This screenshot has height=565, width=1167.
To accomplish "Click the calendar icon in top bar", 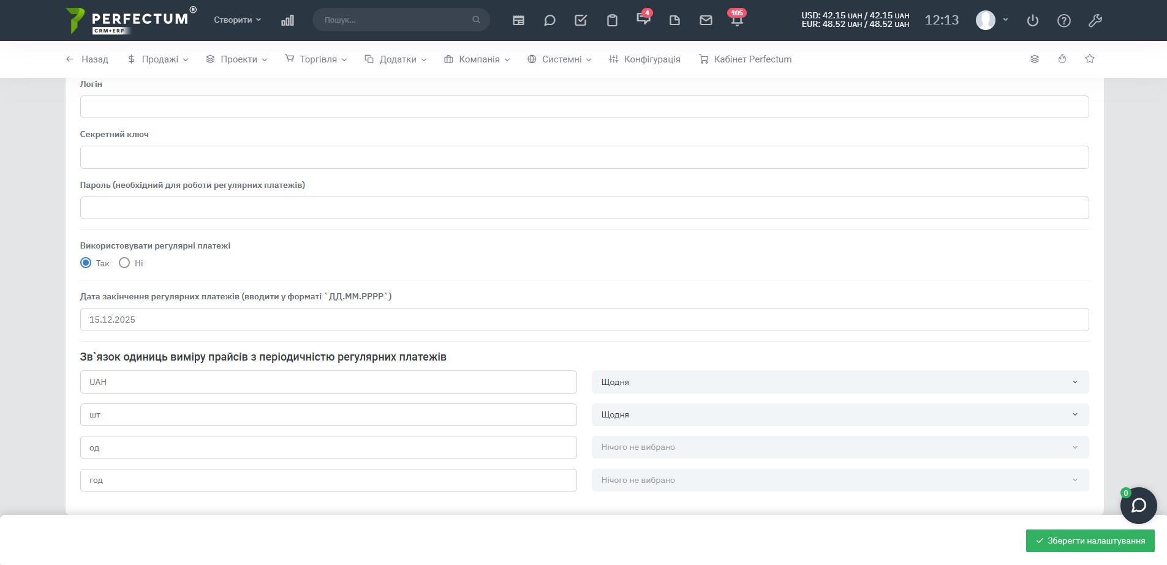I will tap(518, 20).
